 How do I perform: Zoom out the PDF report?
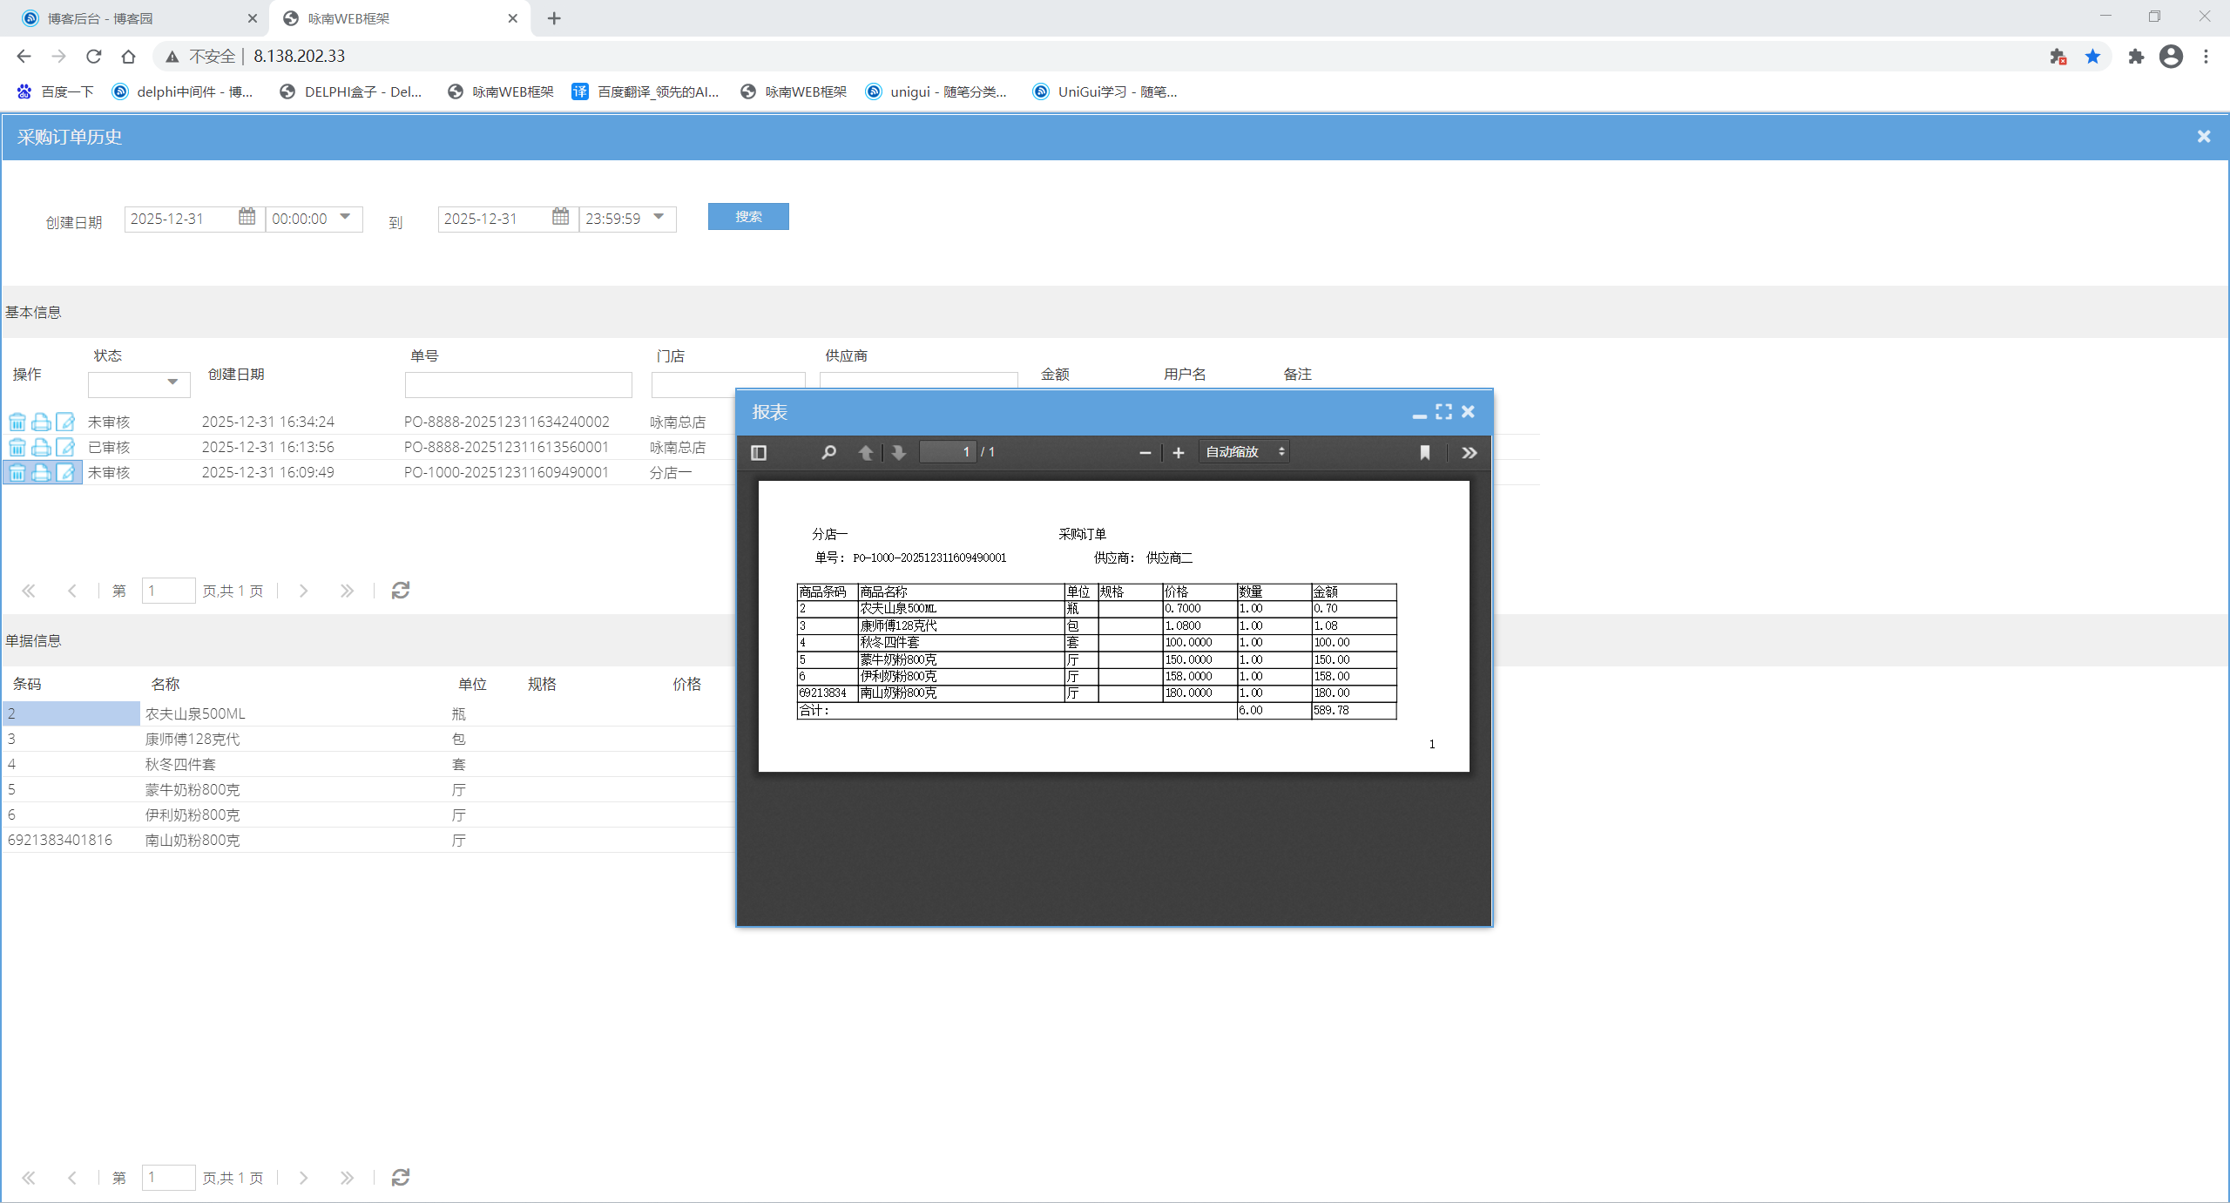click(x=1145, y=452)
